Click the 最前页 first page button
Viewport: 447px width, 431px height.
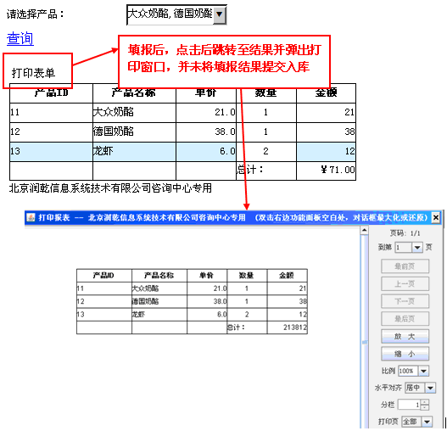tap(405, 266)
